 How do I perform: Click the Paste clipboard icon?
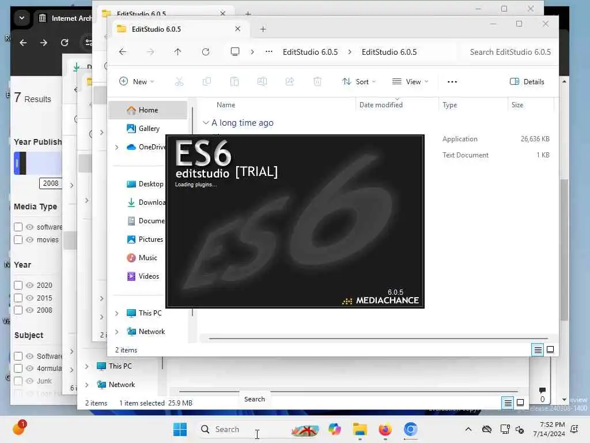click(235, 82)
